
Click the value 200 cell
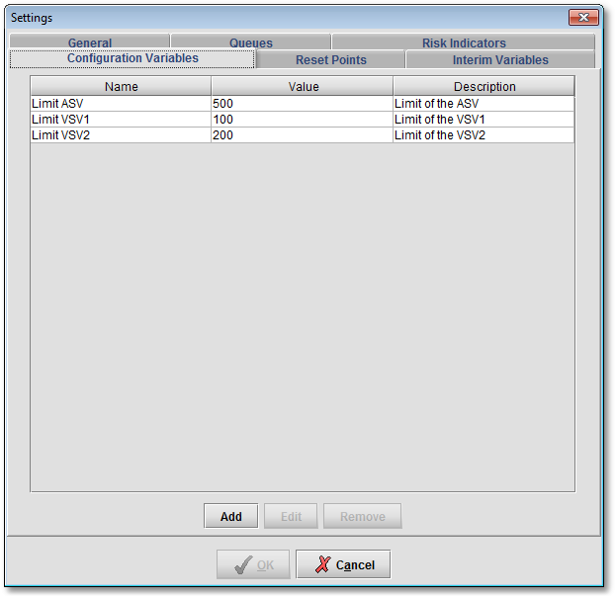point(302,135)
